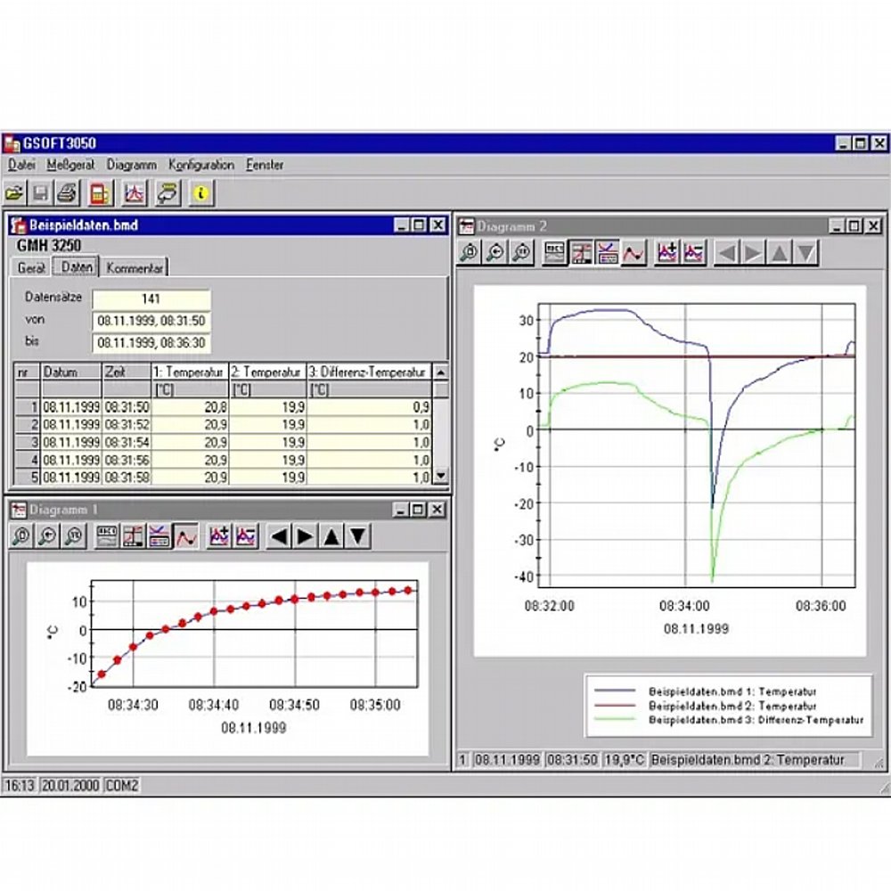The image size is (891, 891).
Task: Click the Datensätze field showing 141
Action: (x=151, y=299)
